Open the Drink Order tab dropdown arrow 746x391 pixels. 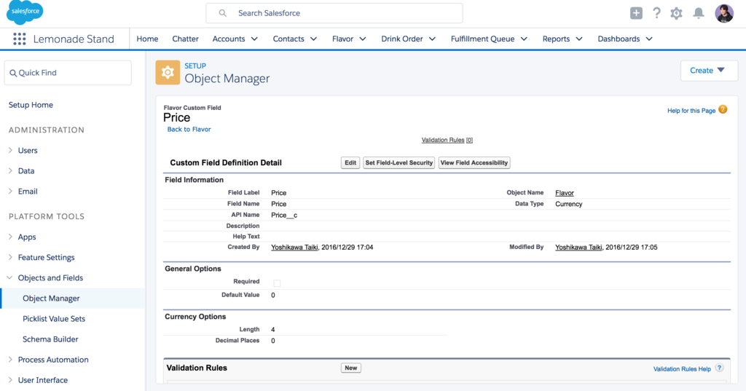[x=432, y=39]
